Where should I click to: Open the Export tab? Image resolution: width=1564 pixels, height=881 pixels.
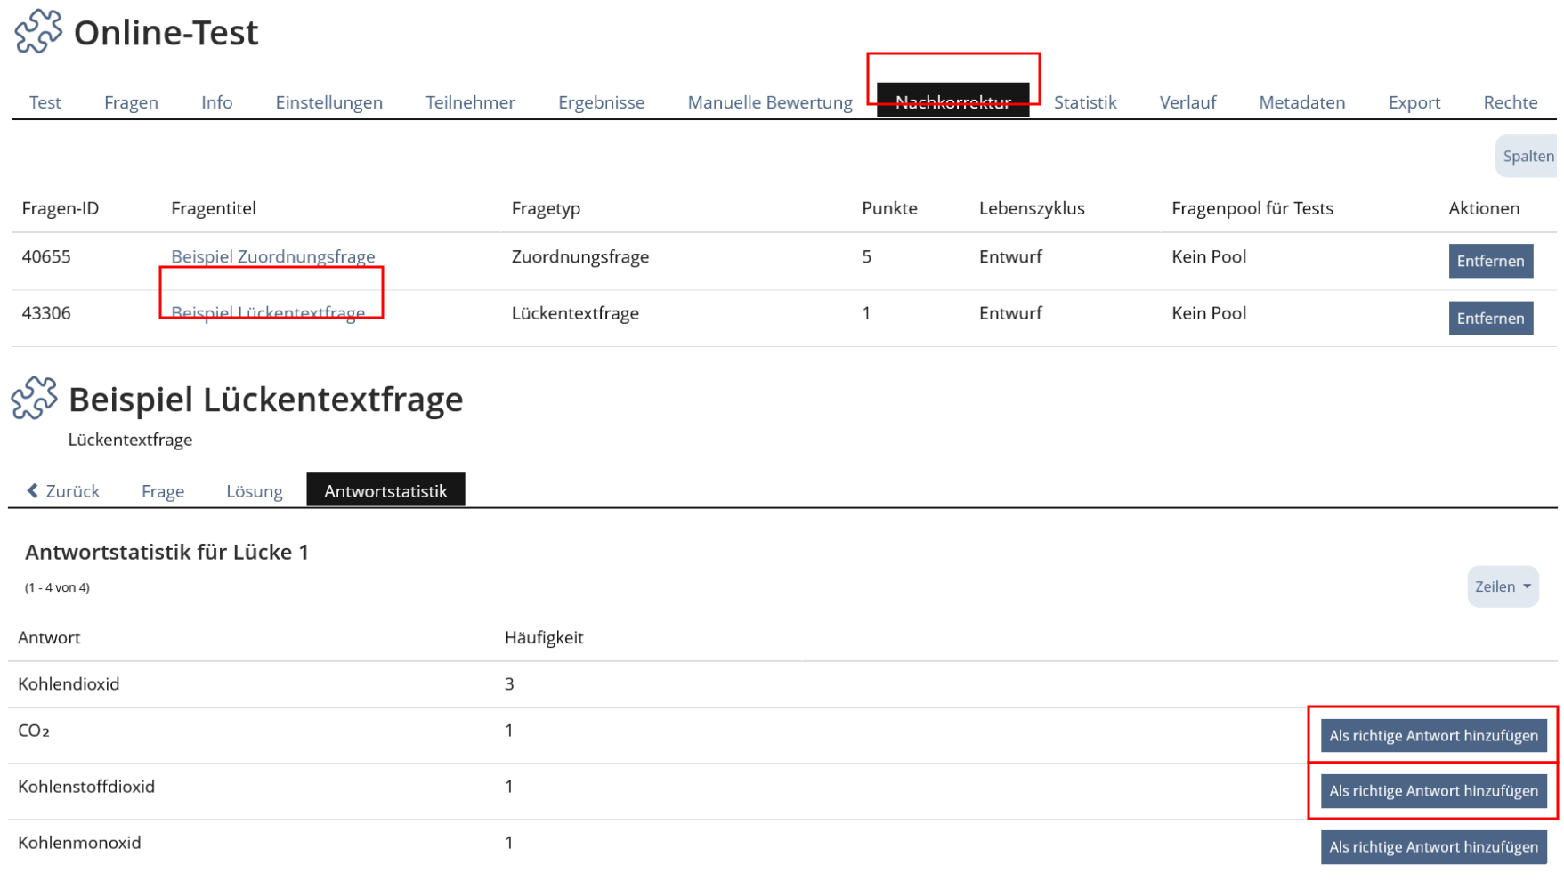(x=1413, y=102)
